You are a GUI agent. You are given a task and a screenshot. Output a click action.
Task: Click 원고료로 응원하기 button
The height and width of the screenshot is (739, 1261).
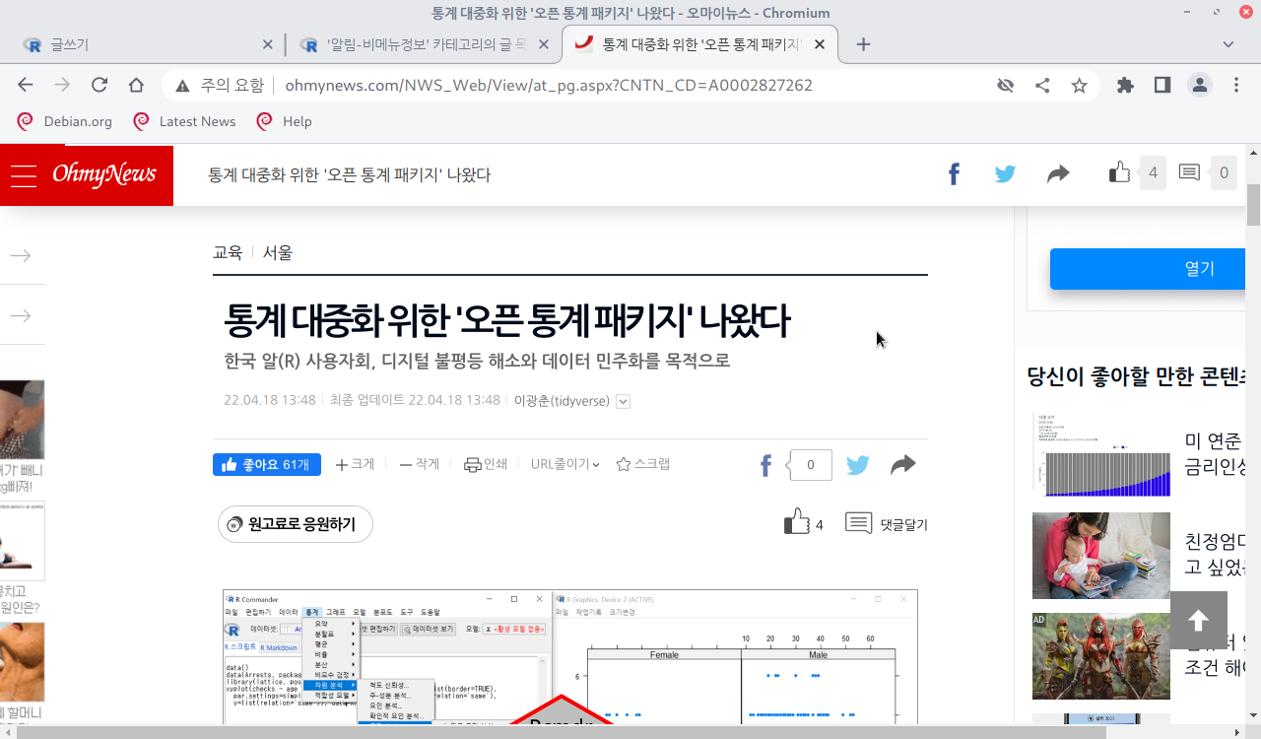pos(296,524)
